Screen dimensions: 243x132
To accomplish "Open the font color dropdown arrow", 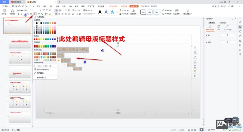I will pos(36,14).
